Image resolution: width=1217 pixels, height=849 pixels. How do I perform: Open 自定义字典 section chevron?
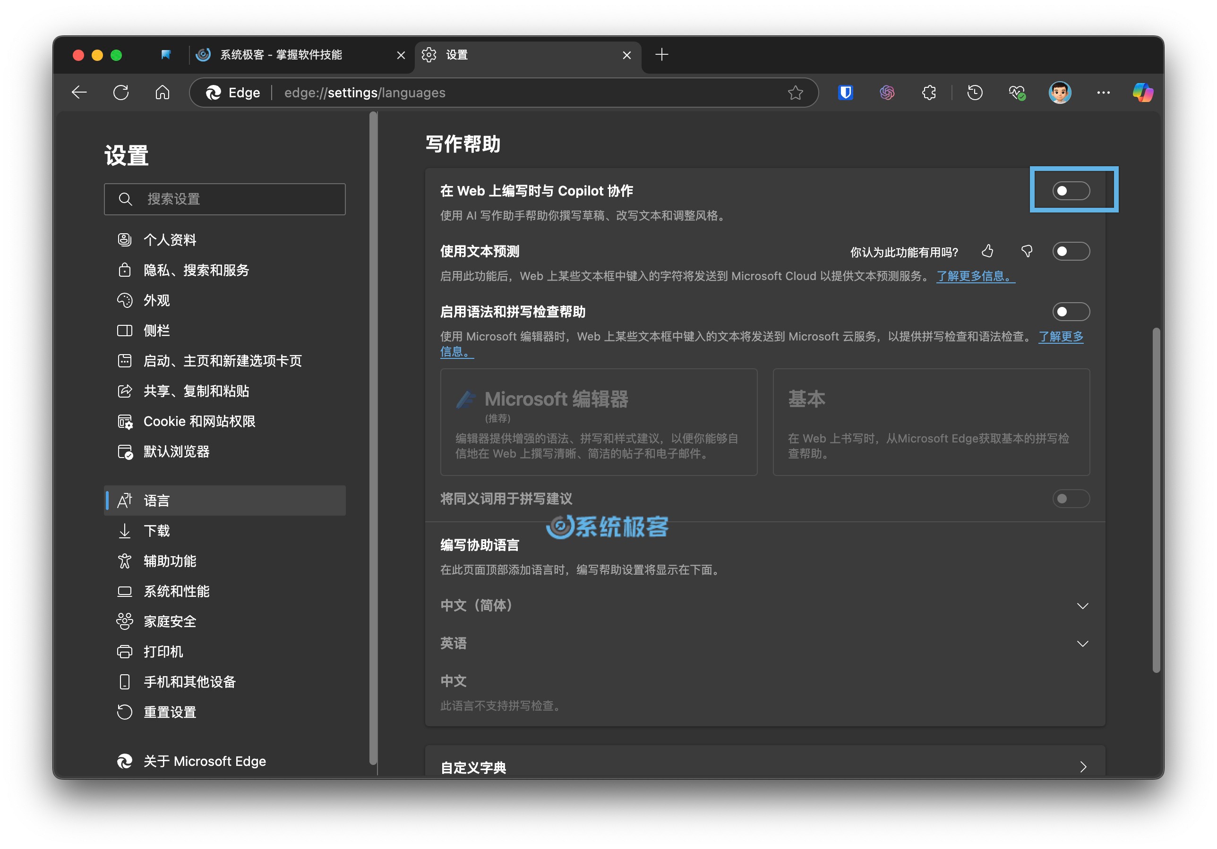[1082, 767]
